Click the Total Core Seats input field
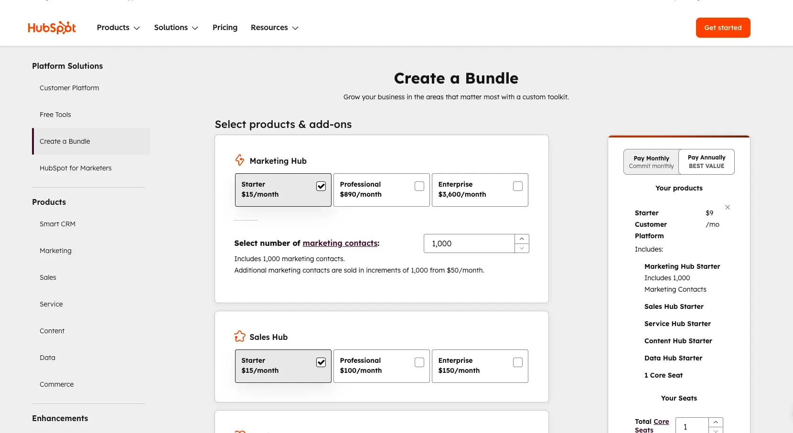The height and width of the screenshot is (433, 793). pyautogui.click(x=692, y=426)
